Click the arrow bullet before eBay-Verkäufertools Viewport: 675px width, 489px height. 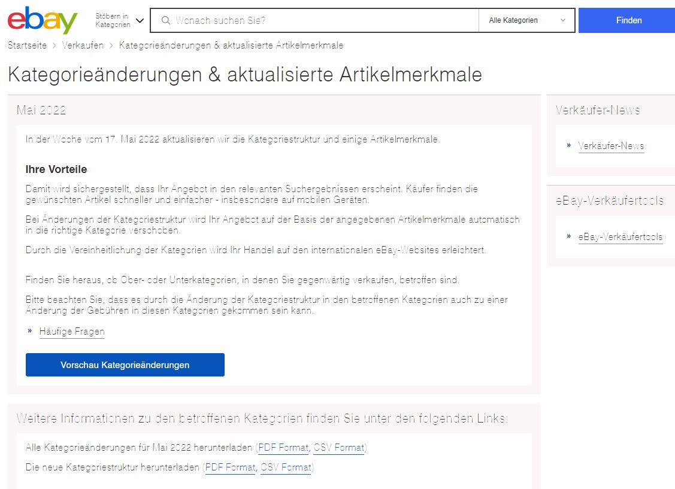568,236
